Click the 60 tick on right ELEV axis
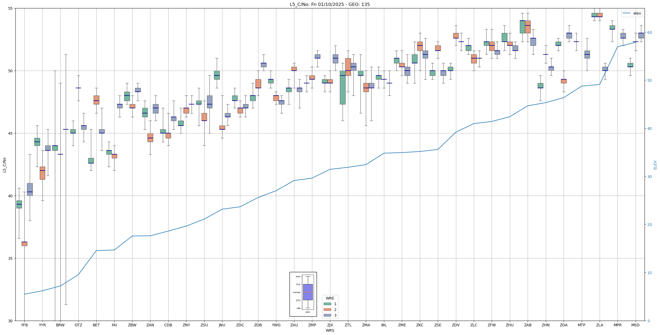This screenshot has height=335, width=660. coord(649,32)
